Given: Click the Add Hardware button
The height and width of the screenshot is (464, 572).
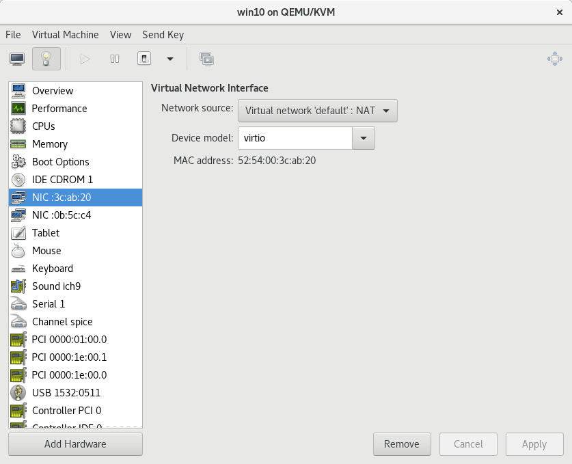Looking at the screenshot, I should click(x=75, y=444).
